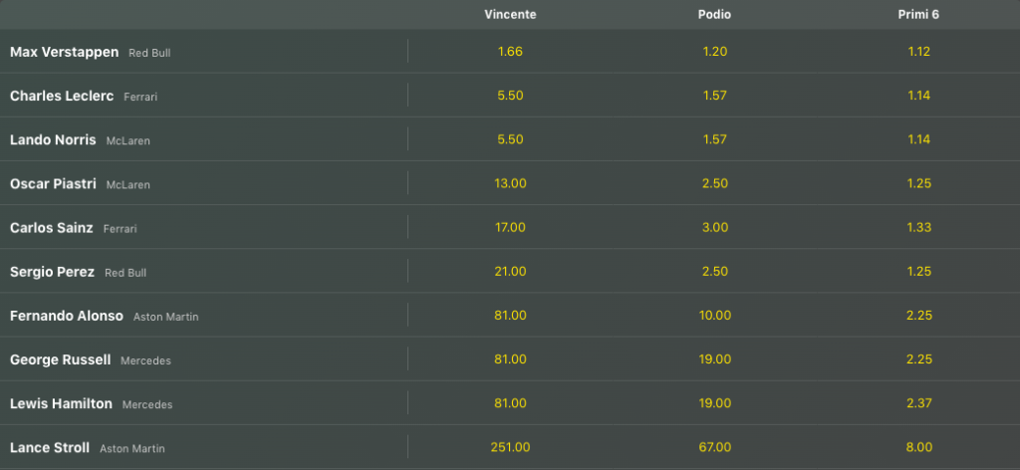Pick Fernando Alonso Podio odds 10.00
This screenshot has width=1020, height=470.
pos(714,315)
